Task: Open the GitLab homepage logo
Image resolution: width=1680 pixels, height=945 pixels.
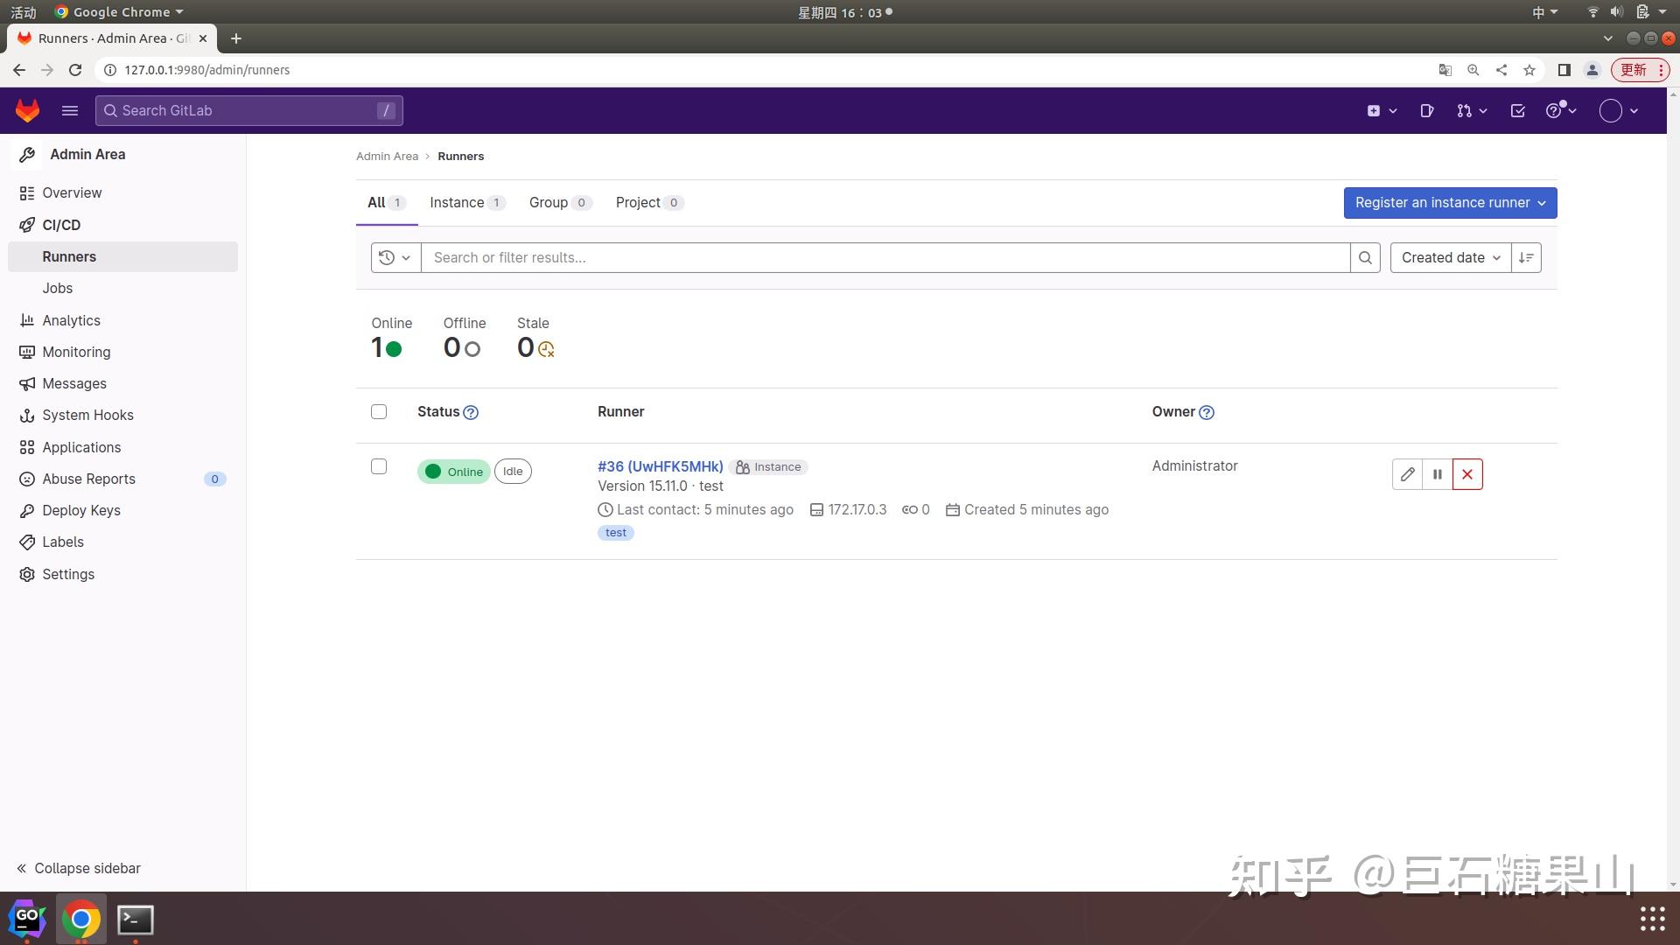Action: coord(26,110)
